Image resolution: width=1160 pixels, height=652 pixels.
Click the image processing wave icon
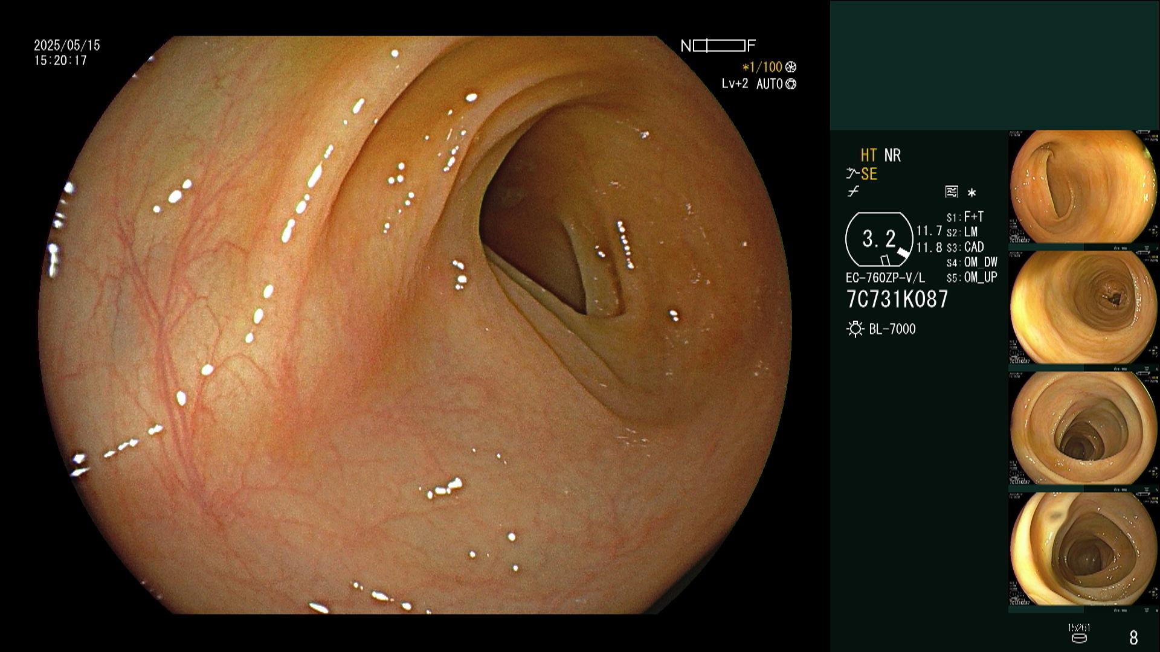952,193
